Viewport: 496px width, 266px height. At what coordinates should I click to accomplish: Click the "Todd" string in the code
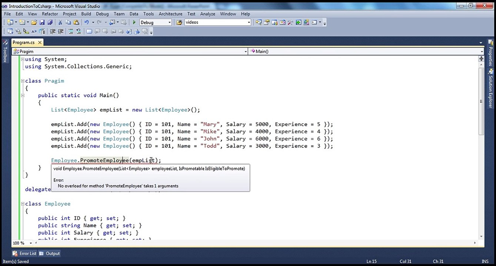coord(210,146)
